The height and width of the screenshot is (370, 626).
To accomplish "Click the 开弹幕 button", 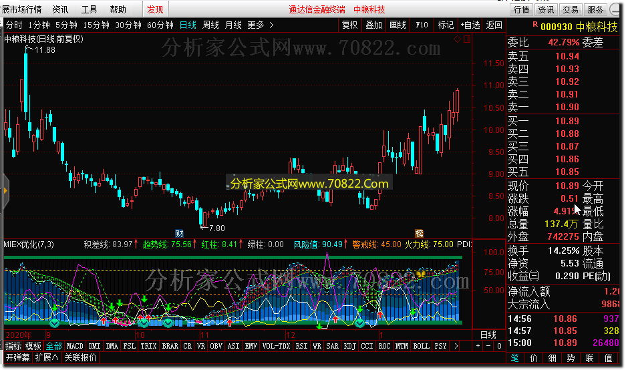I will click(x=18, y=357).
